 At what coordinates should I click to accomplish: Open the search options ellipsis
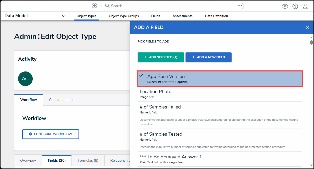click(x=240, y=6)
